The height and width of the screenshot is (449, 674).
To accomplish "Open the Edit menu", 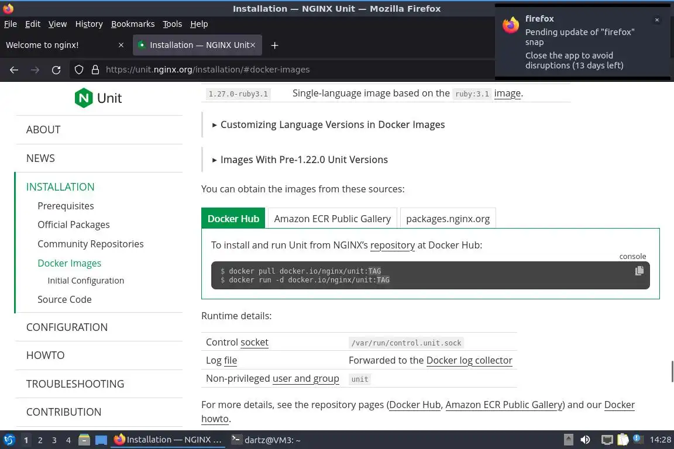I will click(x=33, y=24).
